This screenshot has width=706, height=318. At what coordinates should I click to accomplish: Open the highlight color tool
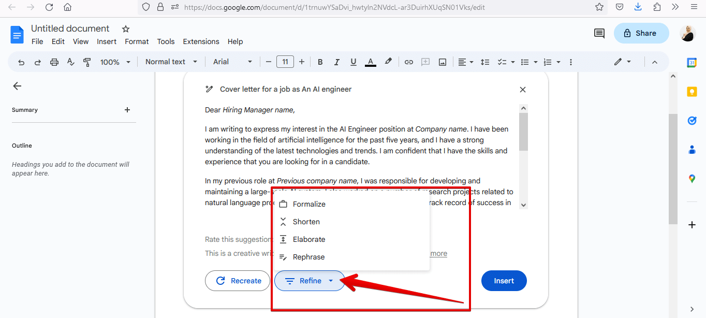click(x=388, y=62)
